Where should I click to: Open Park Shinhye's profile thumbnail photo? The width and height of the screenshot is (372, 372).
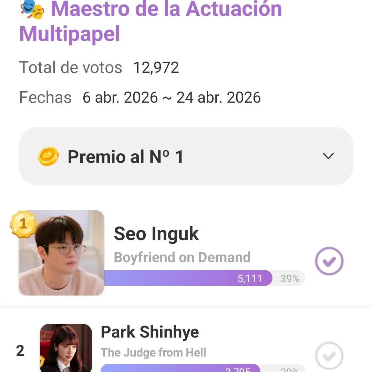[x=66, y=348]
